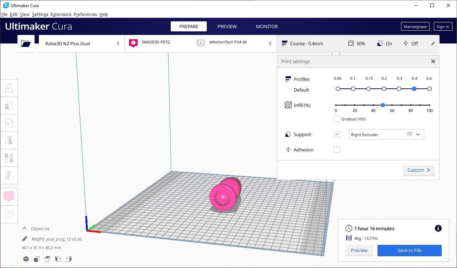Select the 0.2 layer height profile
Viewport: 457px width, 268px height.
click(x=384, y=89)
